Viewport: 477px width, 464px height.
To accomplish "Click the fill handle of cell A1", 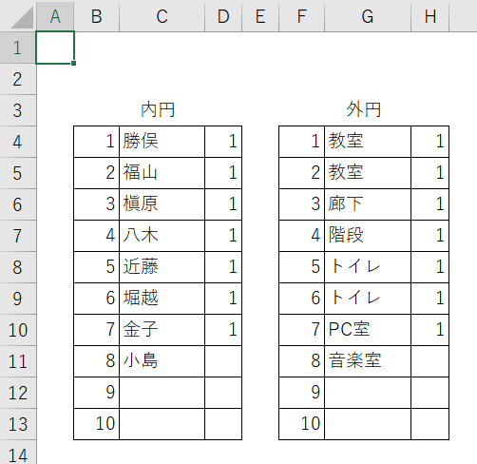I will coord(74,64).
